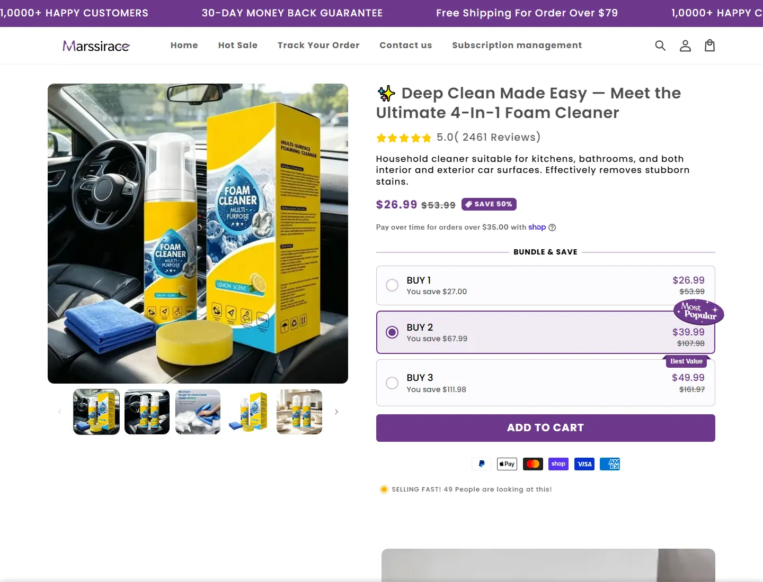Image resolution: width=763 pixels, height=582 pixels.
Task: Open Track Your Order page
Action: (318, 46)
